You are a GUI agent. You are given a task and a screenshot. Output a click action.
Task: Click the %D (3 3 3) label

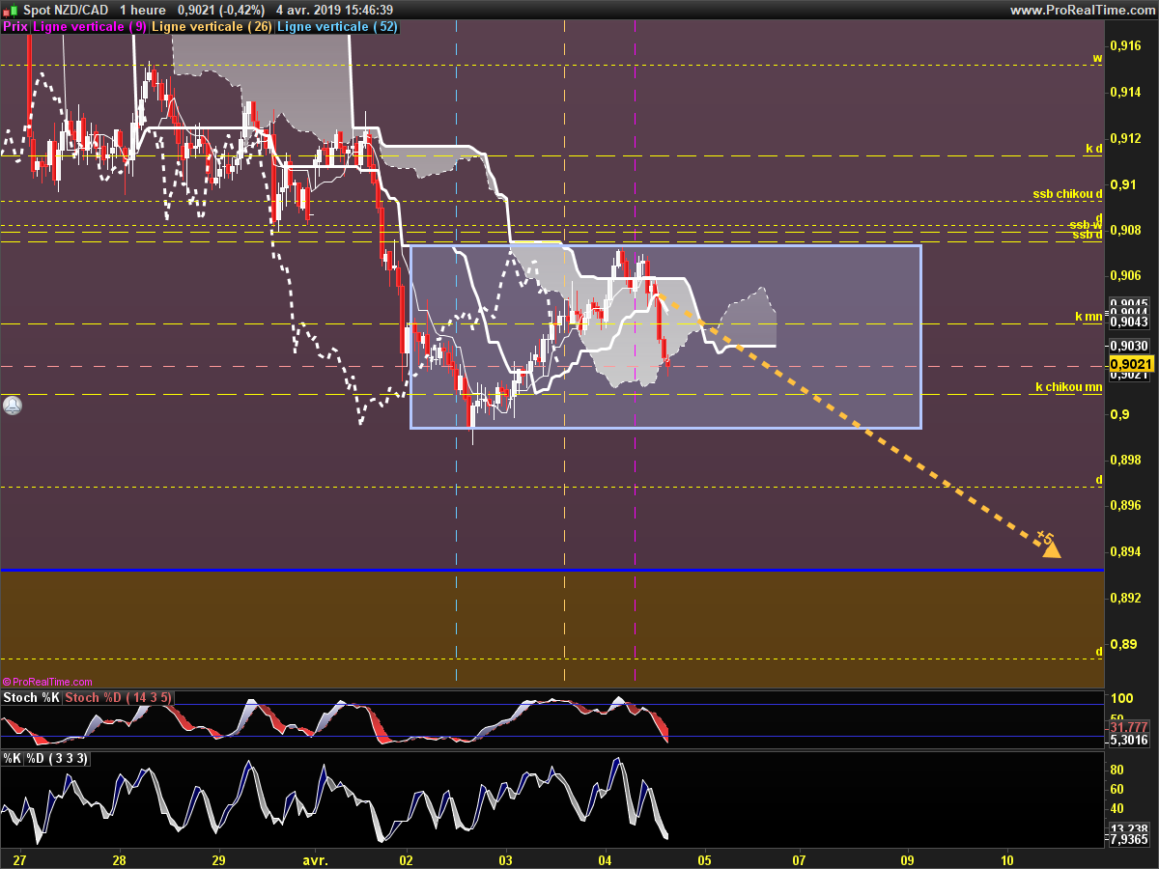tap(57, 759)
